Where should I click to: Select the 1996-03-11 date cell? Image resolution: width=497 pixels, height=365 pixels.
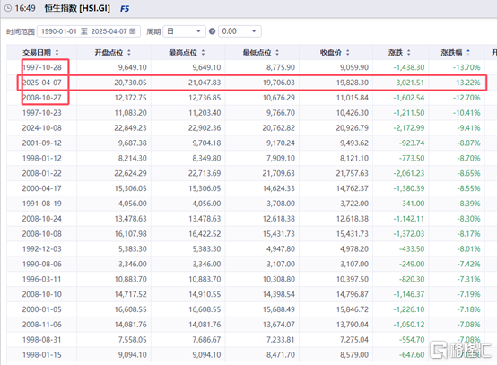coord(42,279)
